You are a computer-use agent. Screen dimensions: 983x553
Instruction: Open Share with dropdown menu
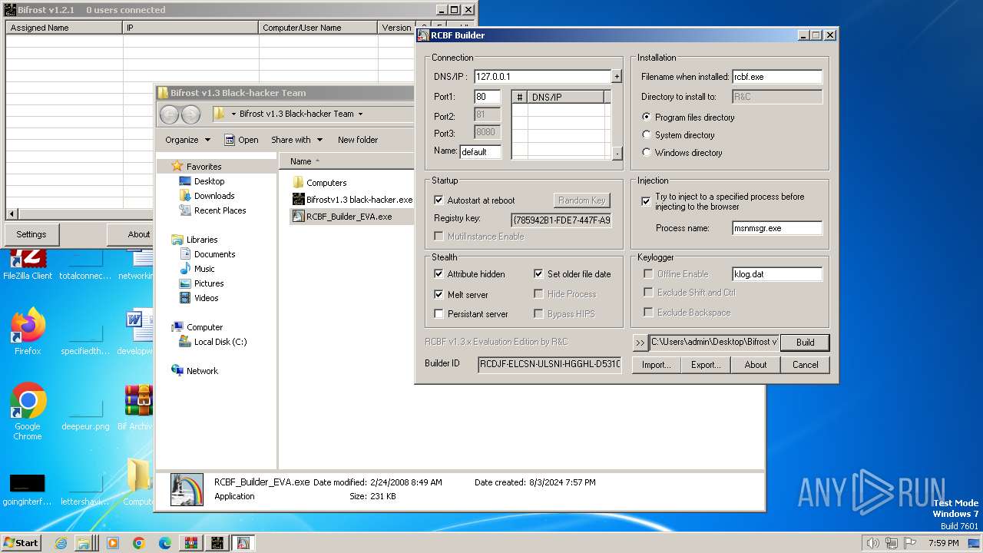[296, 140]
